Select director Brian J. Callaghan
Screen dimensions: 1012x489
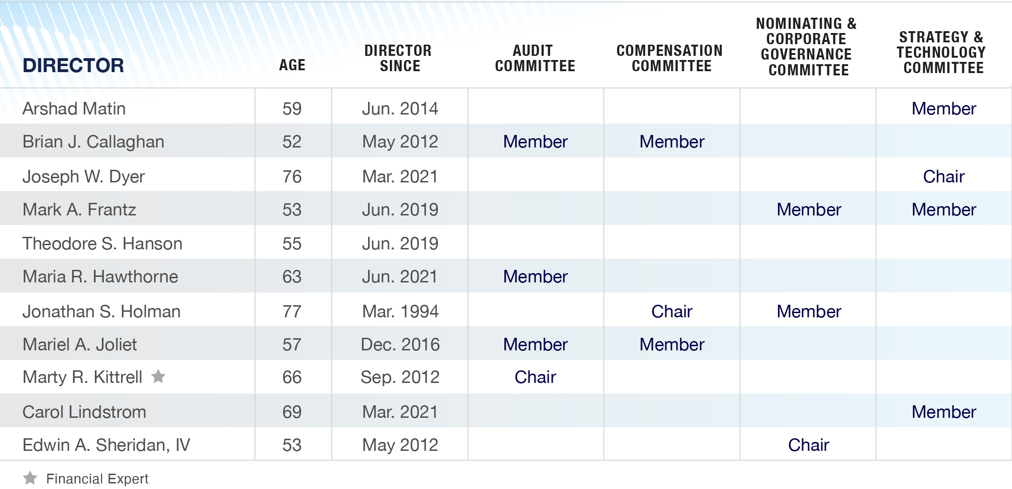point(93,141)
